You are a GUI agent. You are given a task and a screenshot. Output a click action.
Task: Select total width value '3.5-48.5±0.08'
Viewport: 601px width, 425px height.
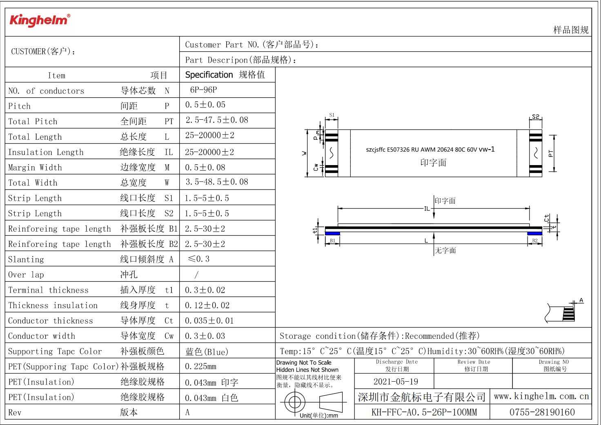coord(217,182)
